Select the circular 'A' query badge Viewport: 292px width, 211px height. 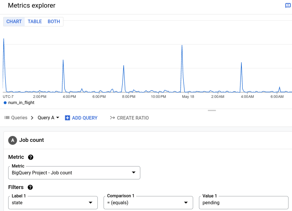coord(13,140)
